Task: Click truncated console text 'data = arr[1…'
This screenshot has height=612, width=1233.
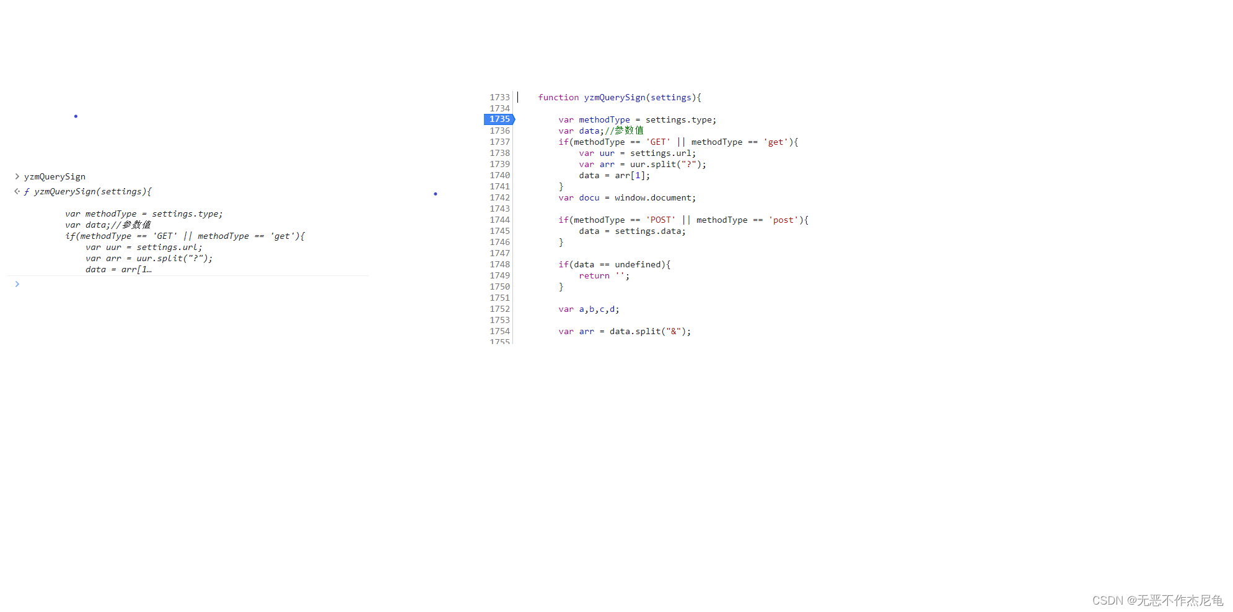Action: (118, 269)
